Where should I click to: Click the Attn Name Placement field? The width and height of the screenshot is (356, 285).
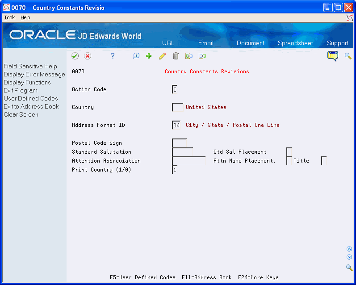click(289, 161)
